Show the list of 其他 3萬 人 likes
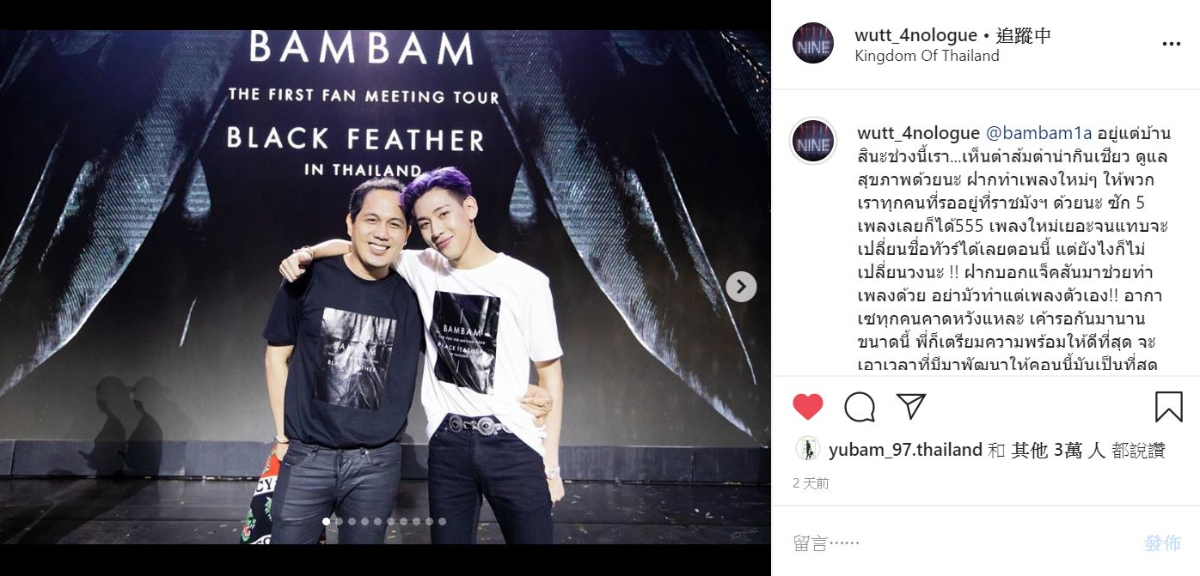The image size is (1200, 576). (x=1058, y=450)
